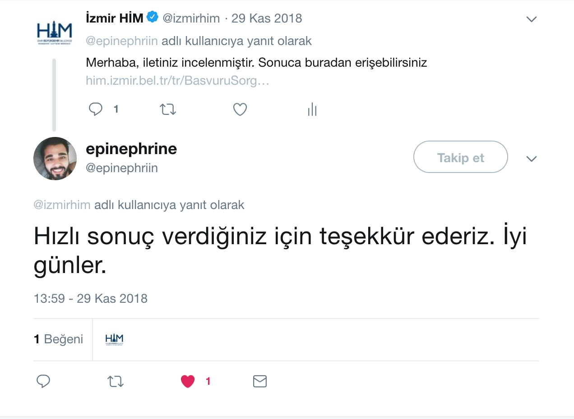Reply to İzmir HİM's tweet
The width and height of the screenshot is (574, 419).
tap(96, 109)
